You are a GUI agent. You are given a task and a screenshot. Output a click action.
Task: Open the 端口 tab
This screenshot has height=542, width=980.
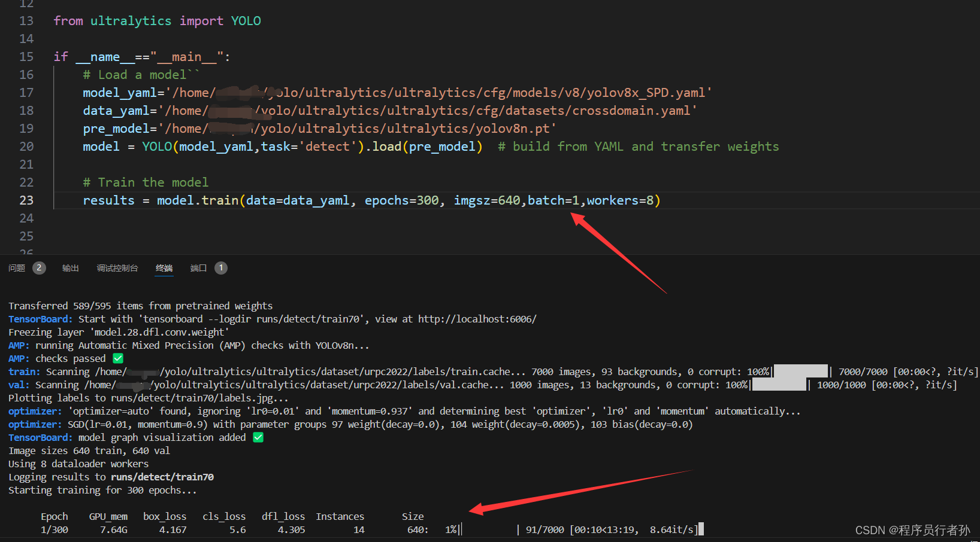point(198,267)
